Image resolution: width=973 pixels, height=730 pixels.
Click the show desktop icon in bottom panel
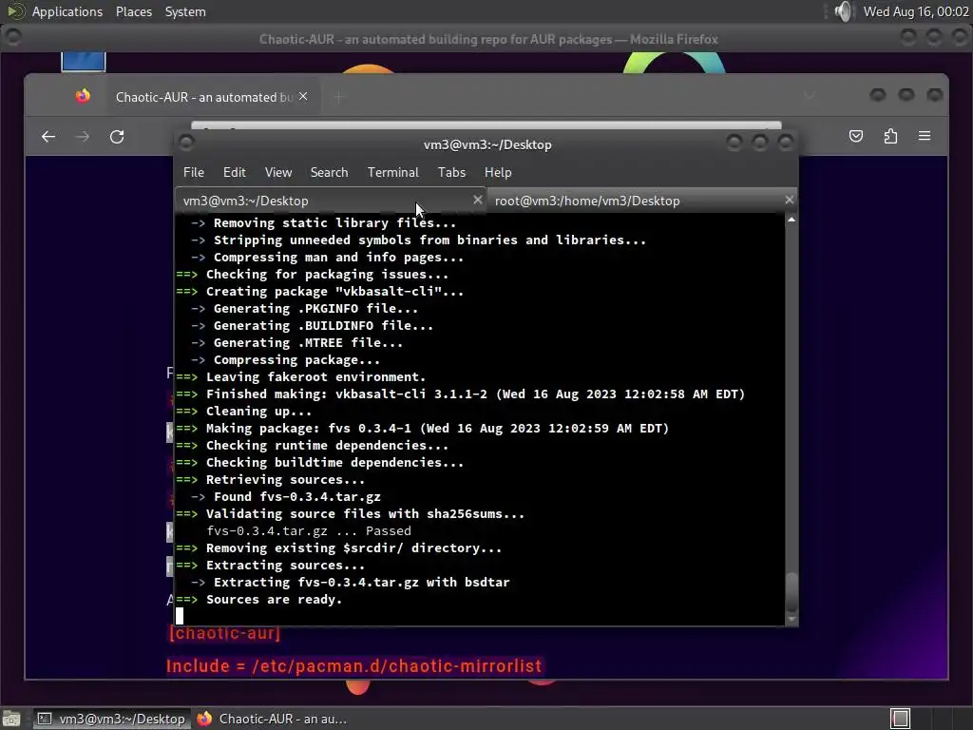tap(11, 719)
